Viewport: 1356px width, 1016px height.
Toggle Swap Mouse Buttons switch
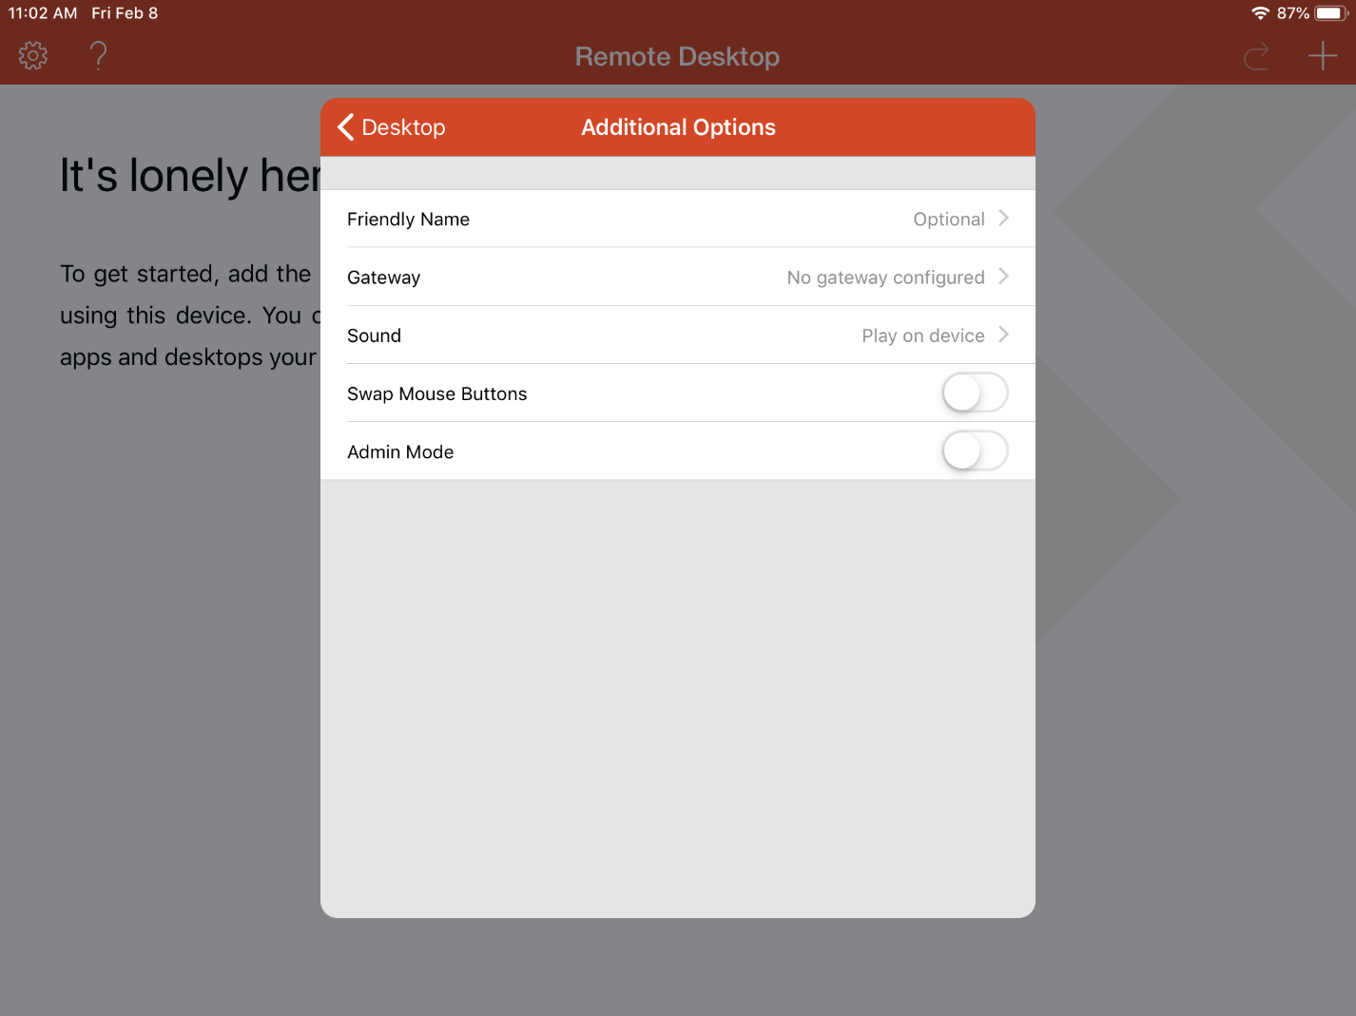[975, 393]
